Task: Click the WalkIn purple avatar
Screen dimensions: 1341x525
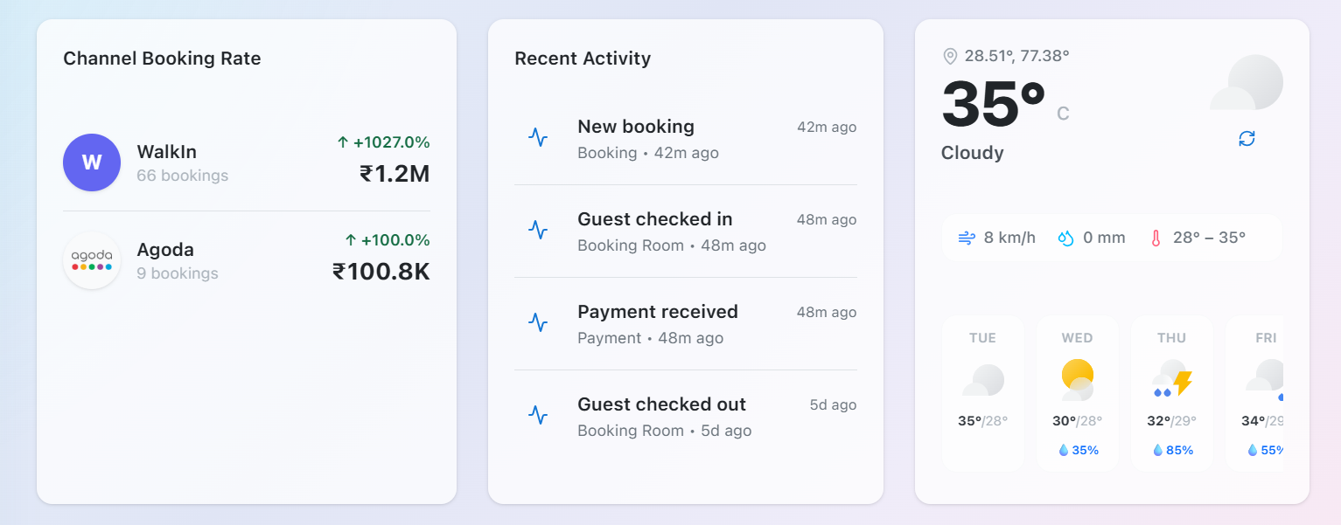Action: tap(92, 162)
